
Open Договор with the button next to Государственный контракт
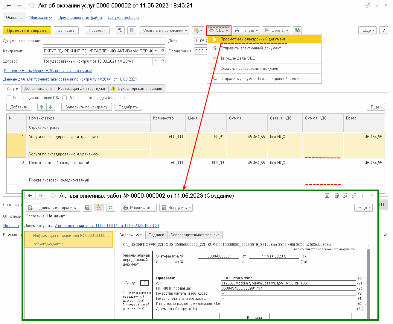point(162,61)
